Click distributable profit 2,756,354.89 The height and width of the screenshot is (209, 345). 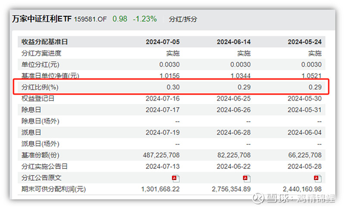click(x=231, y=189)
